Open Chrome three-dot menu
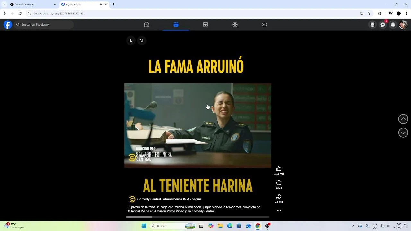Screen dimensions: 411x231 tap(407, 13)
